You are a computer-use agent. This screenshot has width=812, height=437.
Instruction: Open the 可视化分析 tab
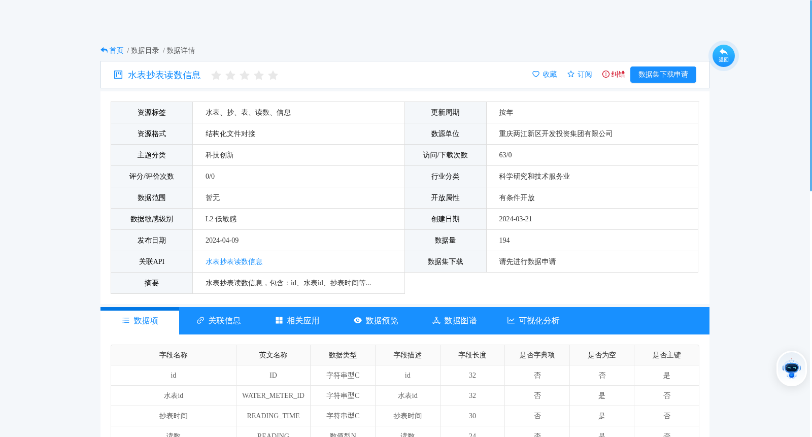[533, 321]
